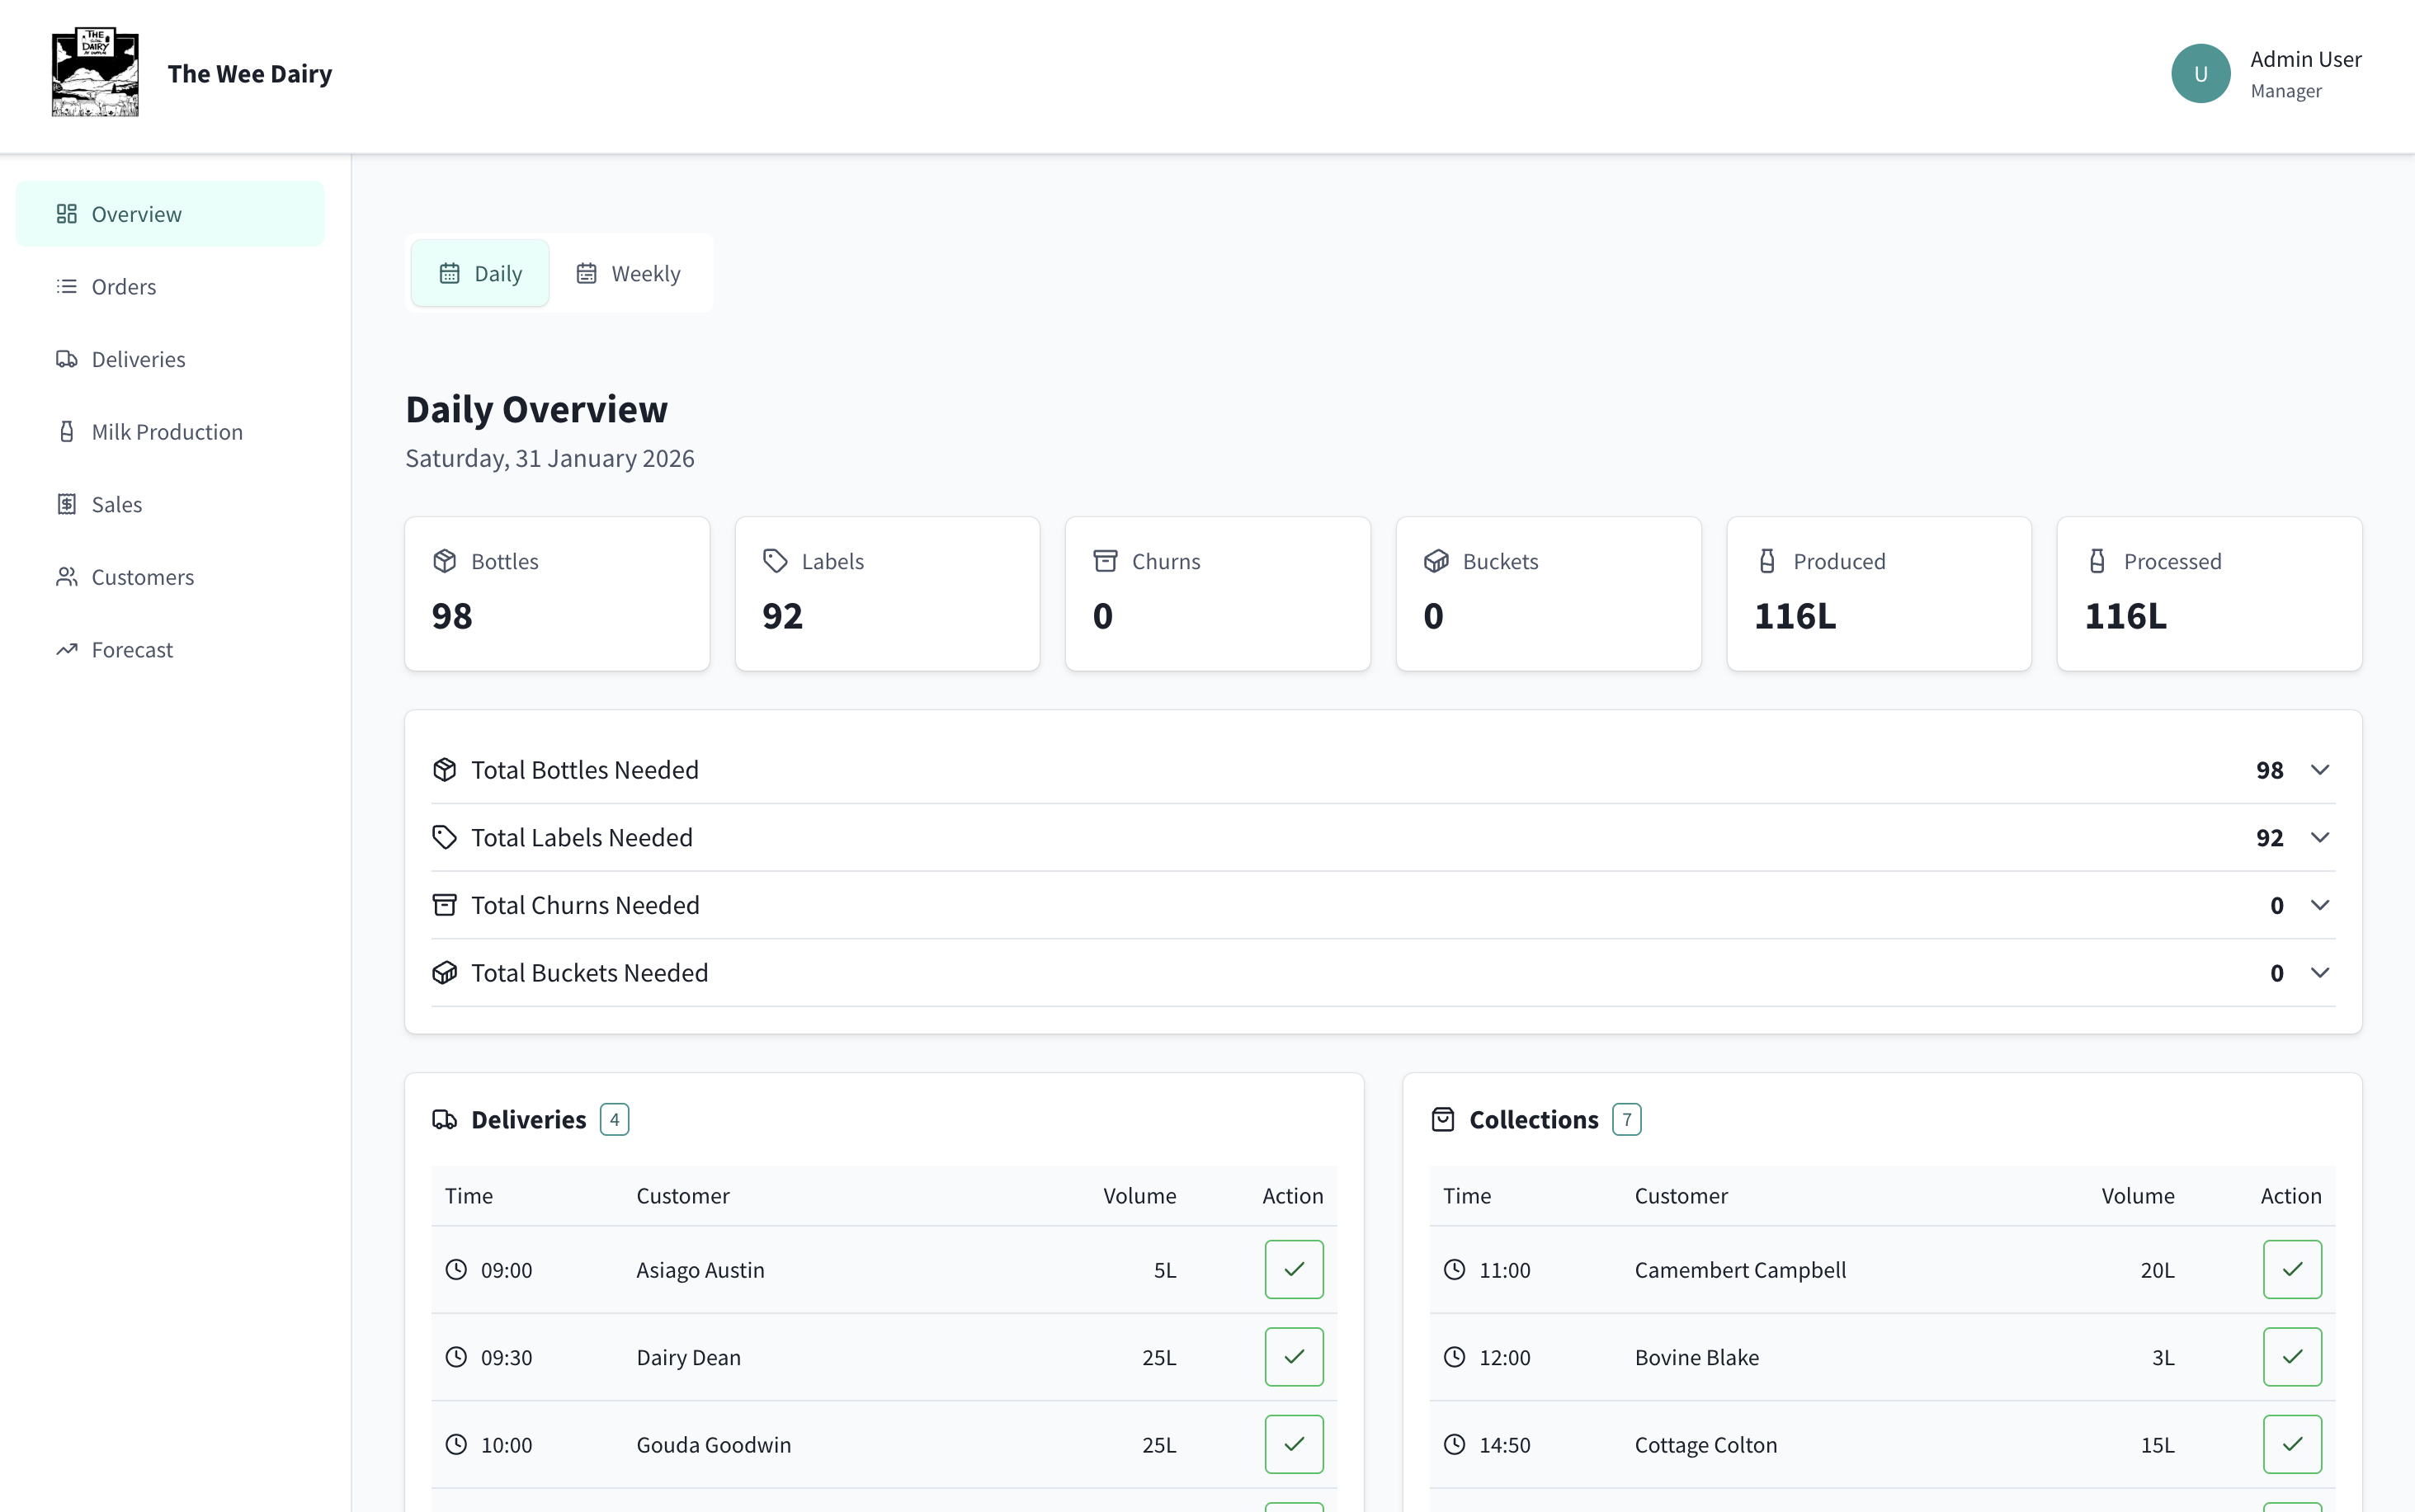Screen dimensions: 2415x1512
Task: Expand Total Bottles Needed row
Action: tap(2319, 770)
